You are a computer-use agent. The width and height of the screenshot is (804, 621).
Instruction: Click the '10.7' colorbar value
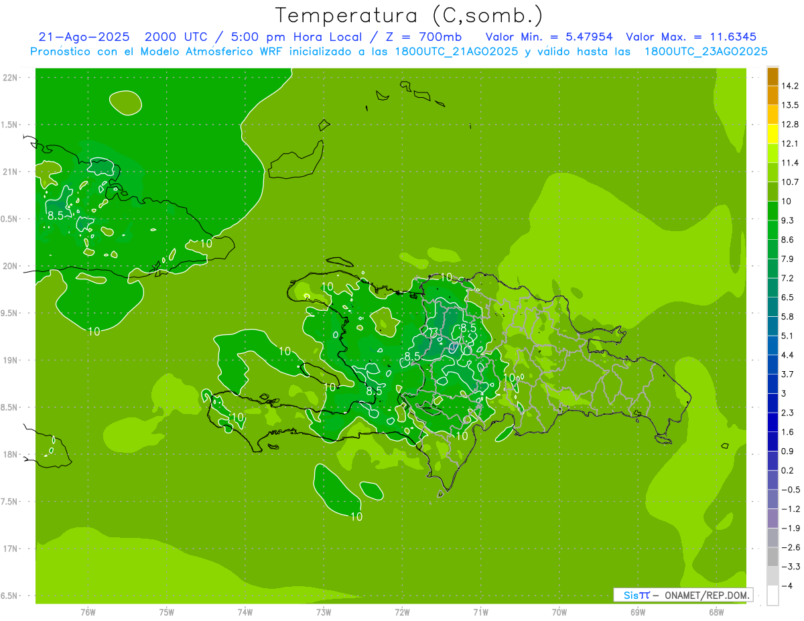pyautogui.click(x=789, y=182)
